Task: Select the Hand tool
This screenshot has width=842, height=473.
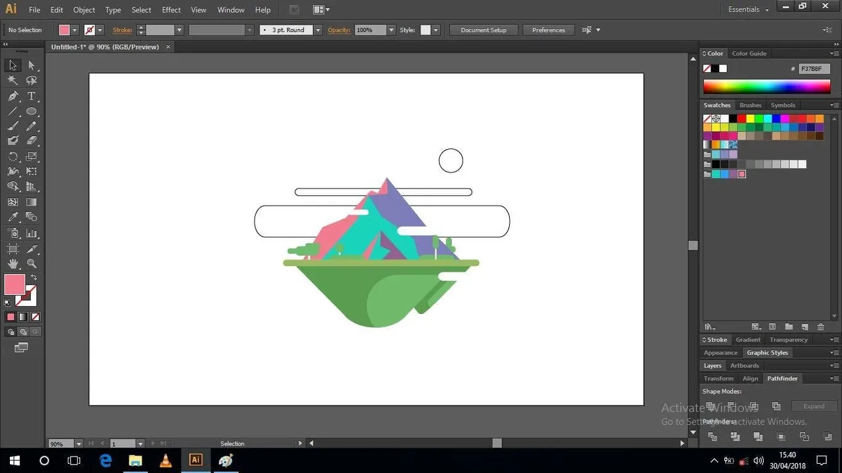Action: pyautogui.click(x=12, y=263)
